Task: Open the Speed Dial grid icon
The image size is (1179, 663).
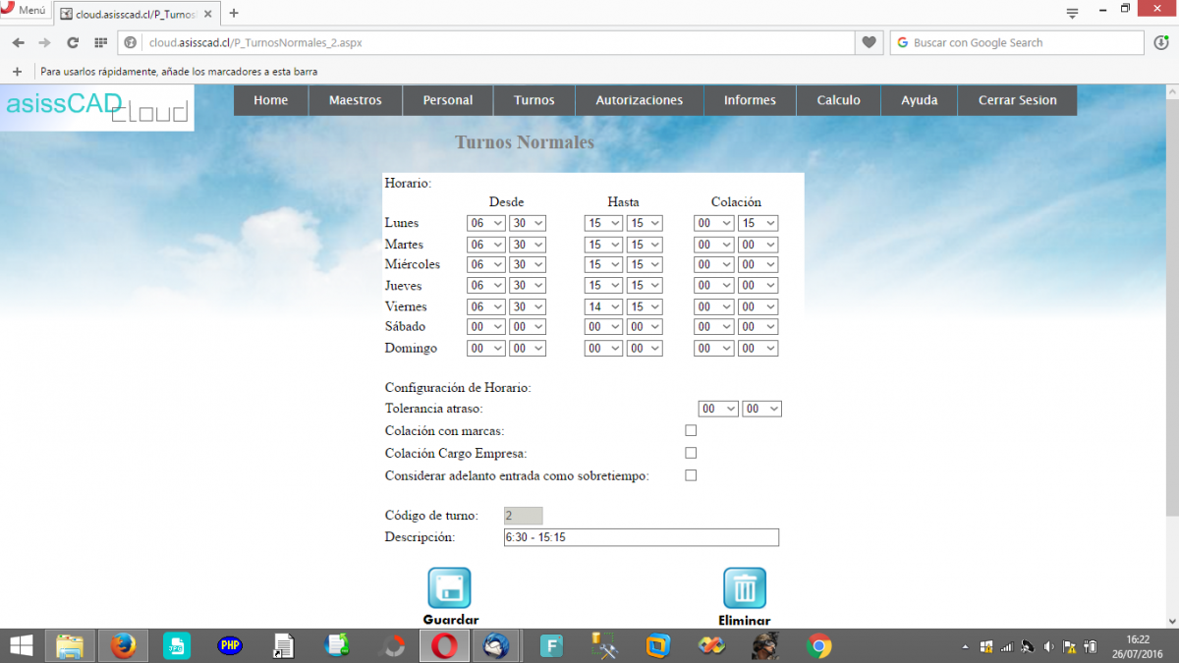Action: coord(100,43)
